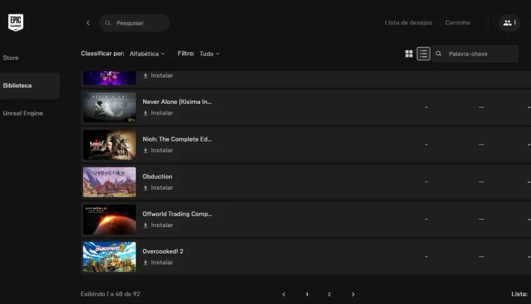Click the Nioh: The Complete Ed... title

[177, 139]
